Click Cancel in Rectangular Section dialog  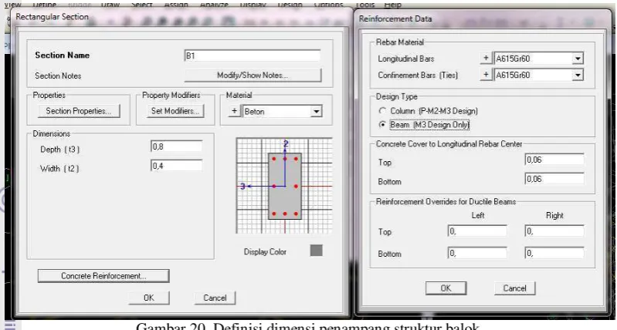(x=215, y=298)
